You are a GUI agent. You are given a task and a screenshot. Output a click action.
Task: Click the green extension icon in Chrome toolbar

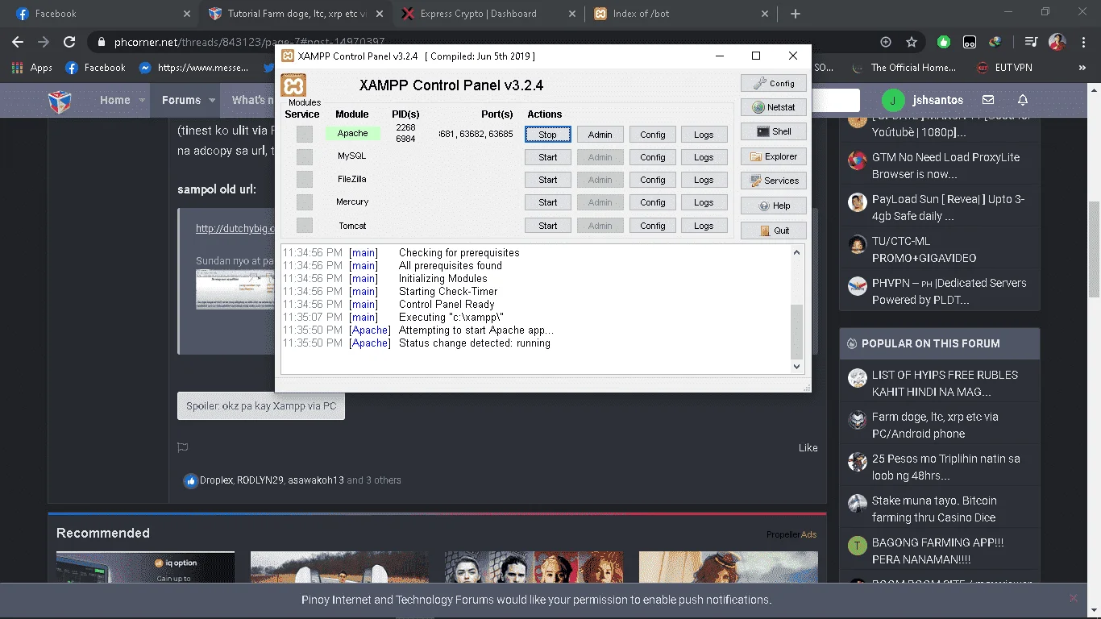(x=944, y=42)
